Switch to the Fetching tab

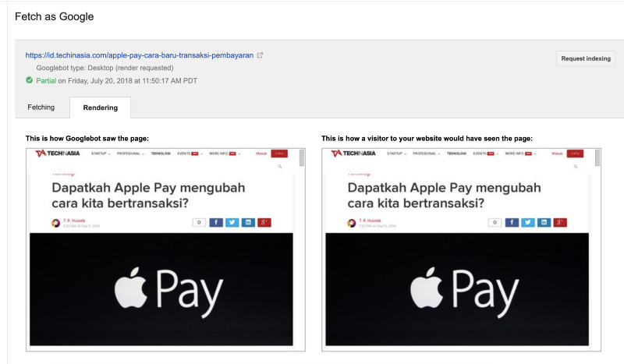pyautogui.click(x=41, y=108)
